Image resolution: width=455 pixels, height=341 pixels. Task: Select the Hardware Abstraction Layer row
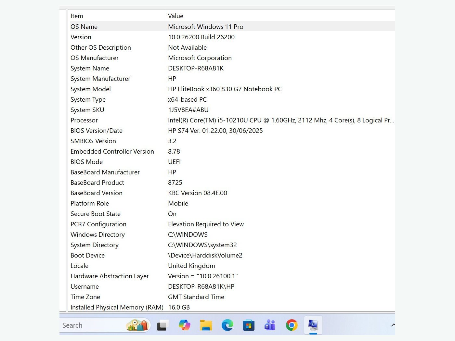tap(232, 276)
